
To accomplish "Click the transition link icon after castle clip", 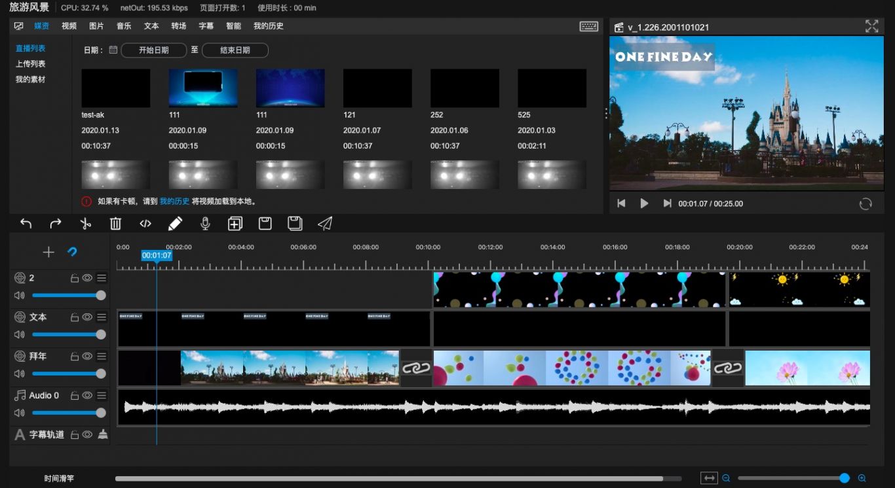I will pos(416,368).
